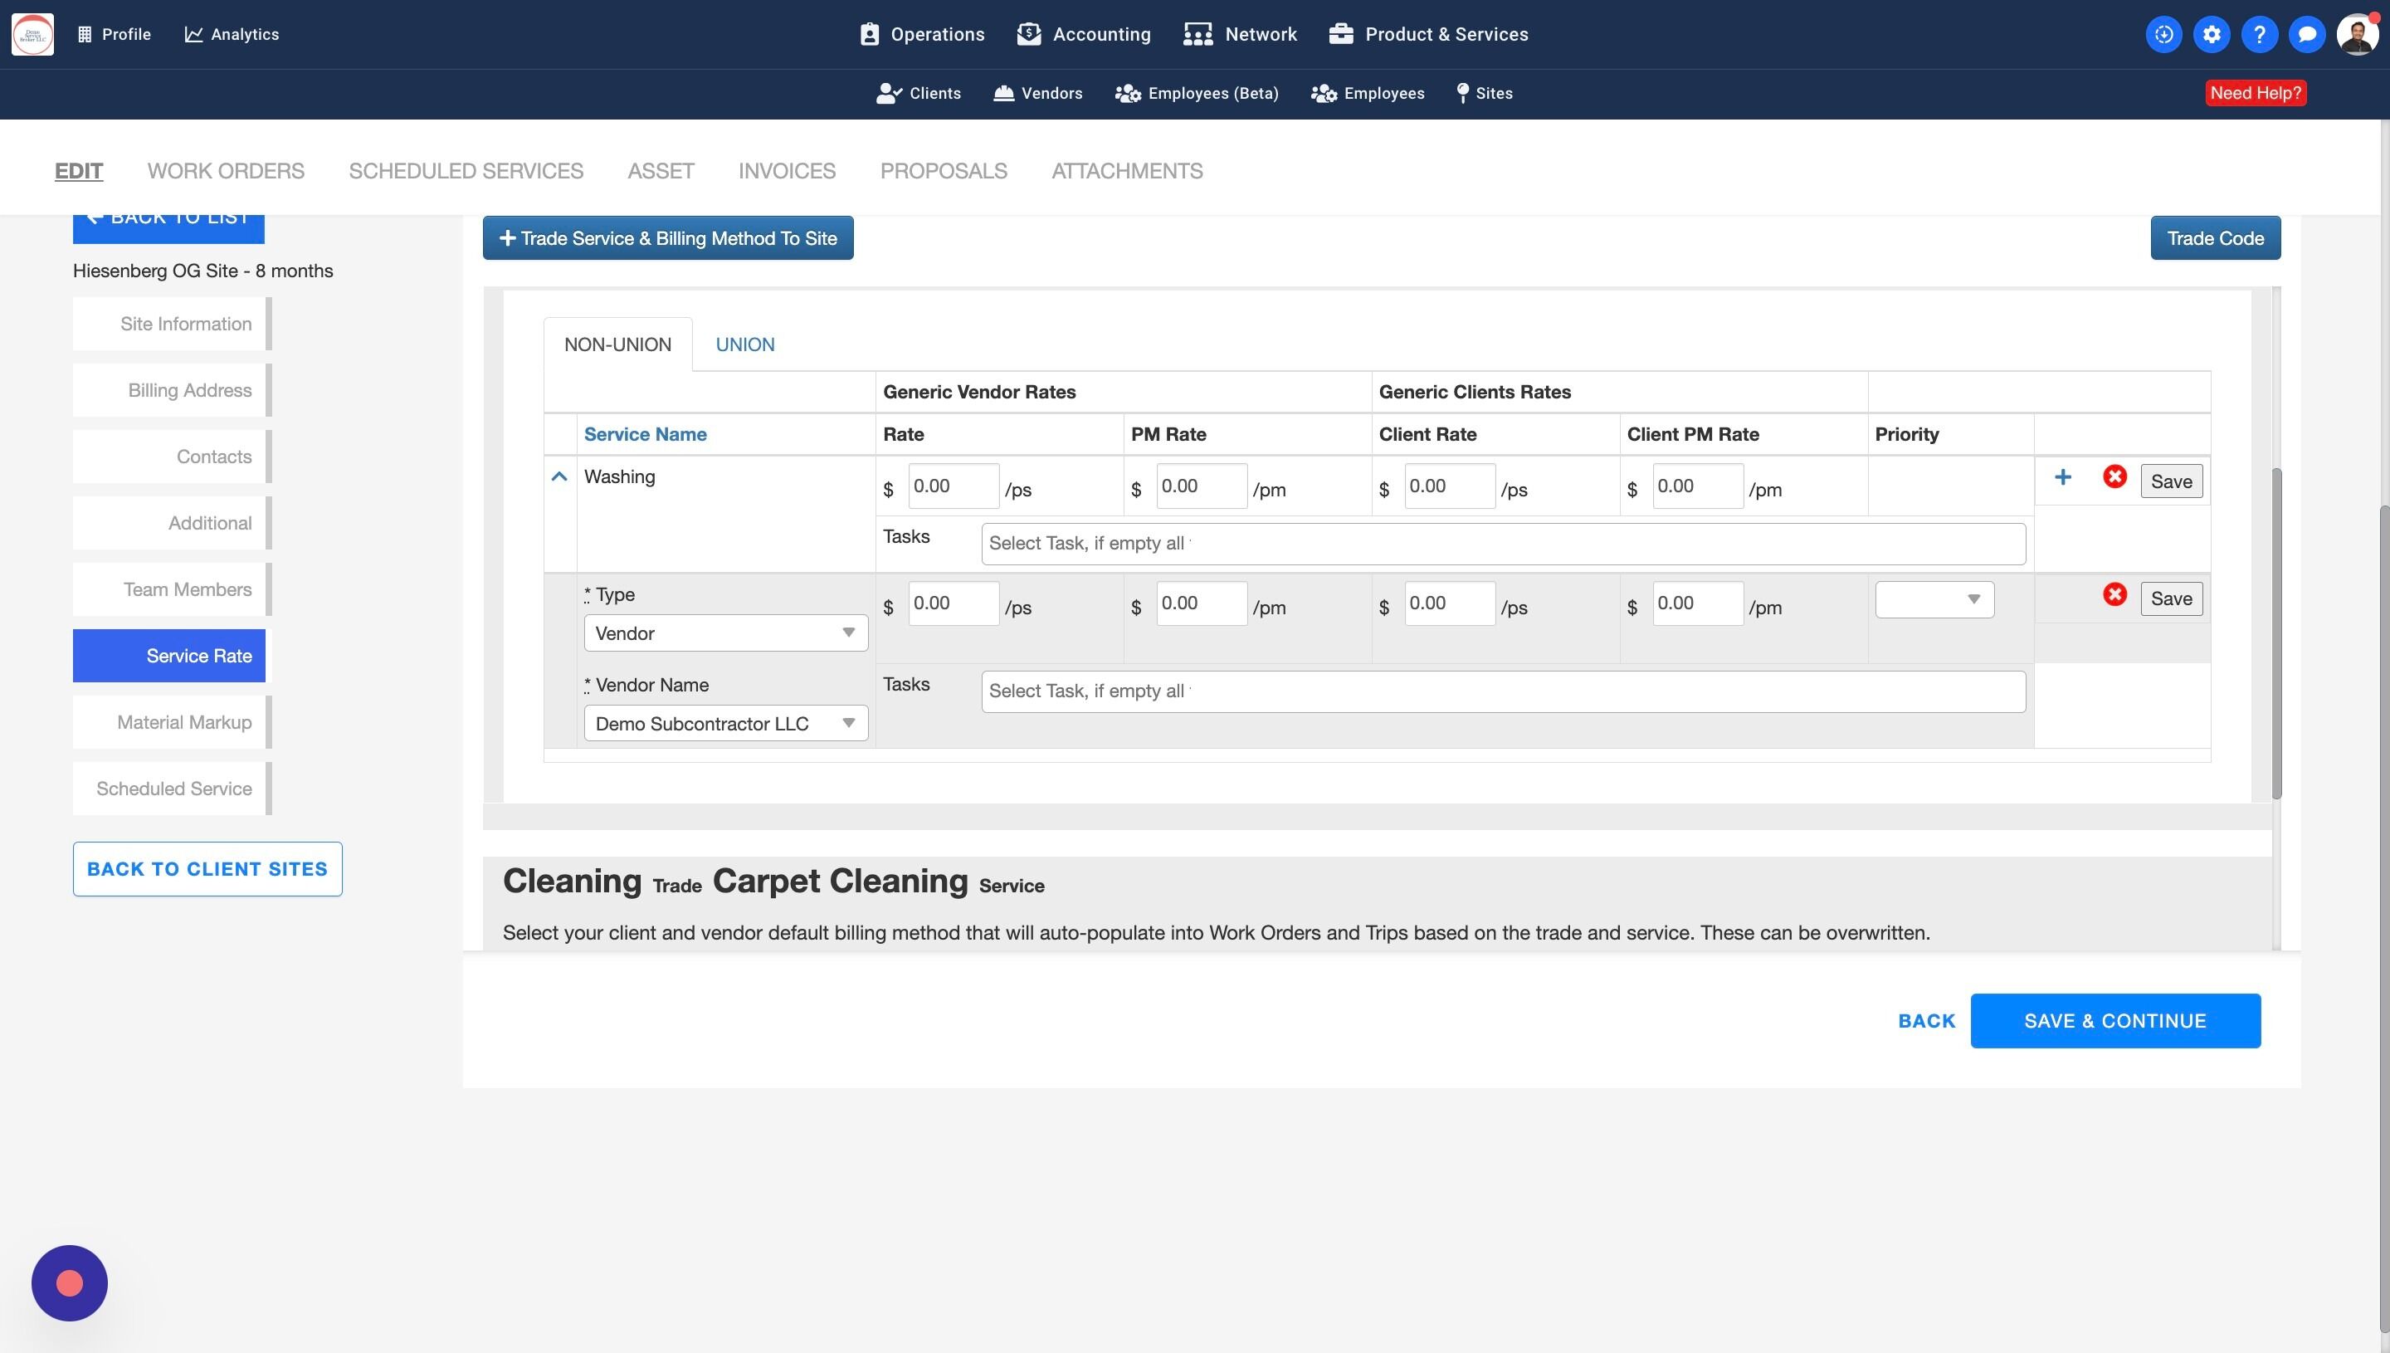Image resolution: width=2390 pixels, height=1353 pixels.
Task: Click the record button at bottom left
Action: 70,1283
